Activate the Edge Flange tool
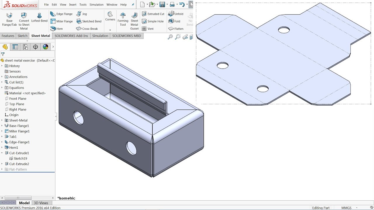 (x=61, y=14)
